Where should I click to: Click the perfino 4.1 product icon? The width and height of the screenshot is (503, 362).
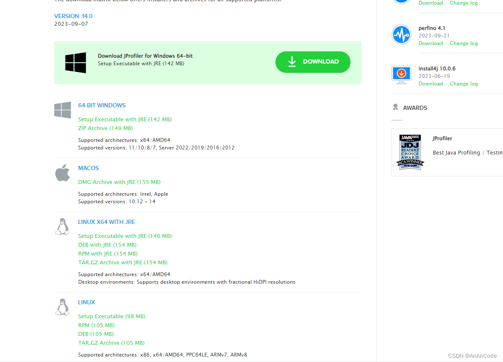pyautogui.click(x=401, y=35)
